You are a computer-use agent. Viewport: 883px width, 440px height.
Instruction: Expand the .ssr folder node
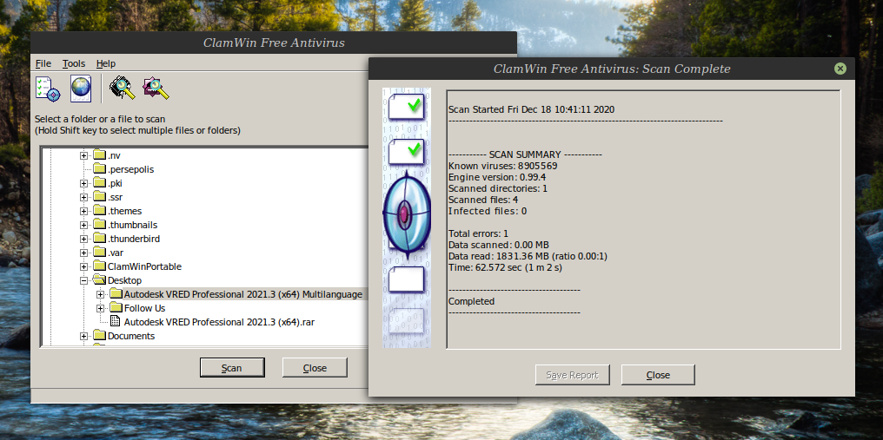[84, 198]
